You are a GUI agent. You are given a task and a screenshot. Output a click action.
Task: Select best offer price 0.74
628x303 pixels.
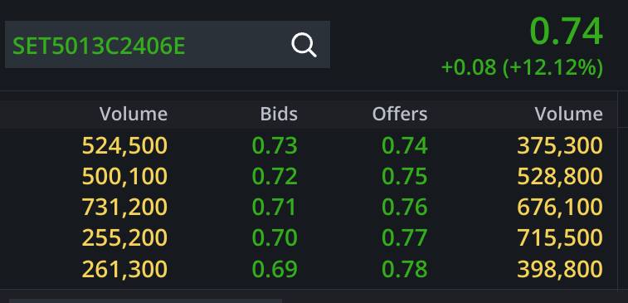[x=405, y=146]
